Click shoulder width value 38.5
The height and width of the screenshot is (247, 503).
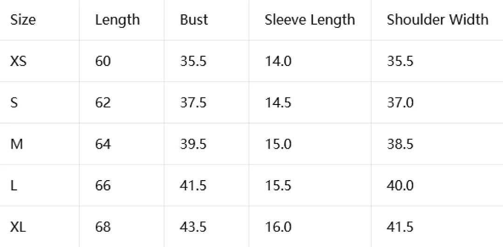(x=401, y=144)
